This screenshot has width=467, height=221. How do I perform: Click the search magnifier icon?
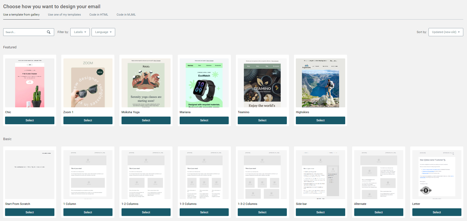pyautogui.click(x=49, y=32)
